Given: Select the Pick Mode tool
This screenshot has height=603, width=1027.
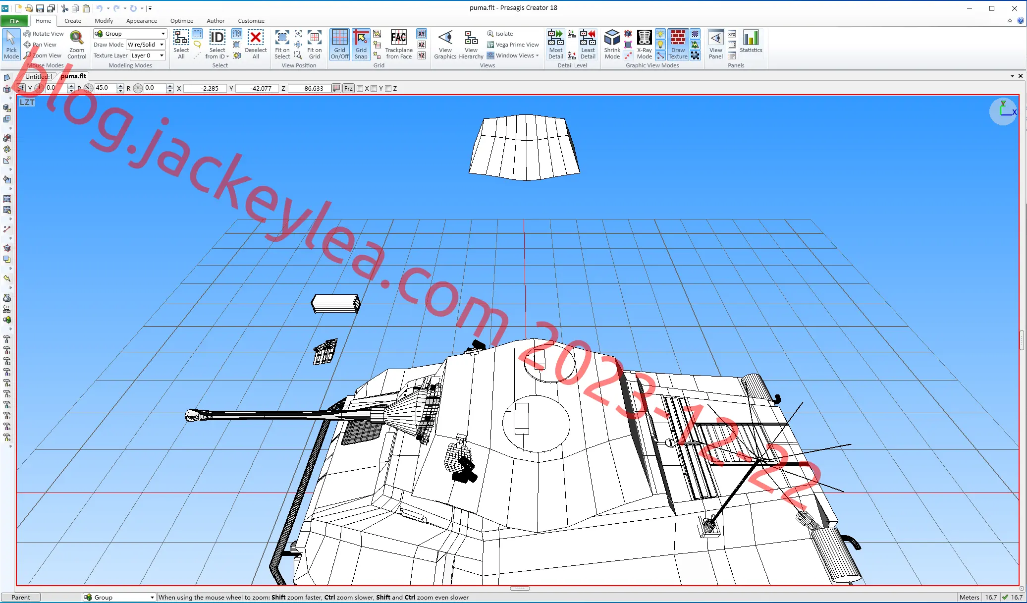Looking at the screenshot, I should pos(11,45).
